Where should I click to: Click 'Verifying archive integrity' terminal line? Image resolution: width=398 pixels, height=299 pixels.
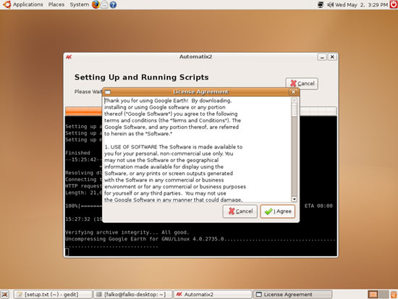127,232
